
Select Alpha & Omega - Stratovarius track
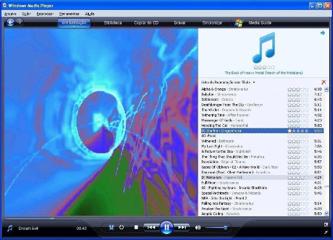(x=262, y=89)
